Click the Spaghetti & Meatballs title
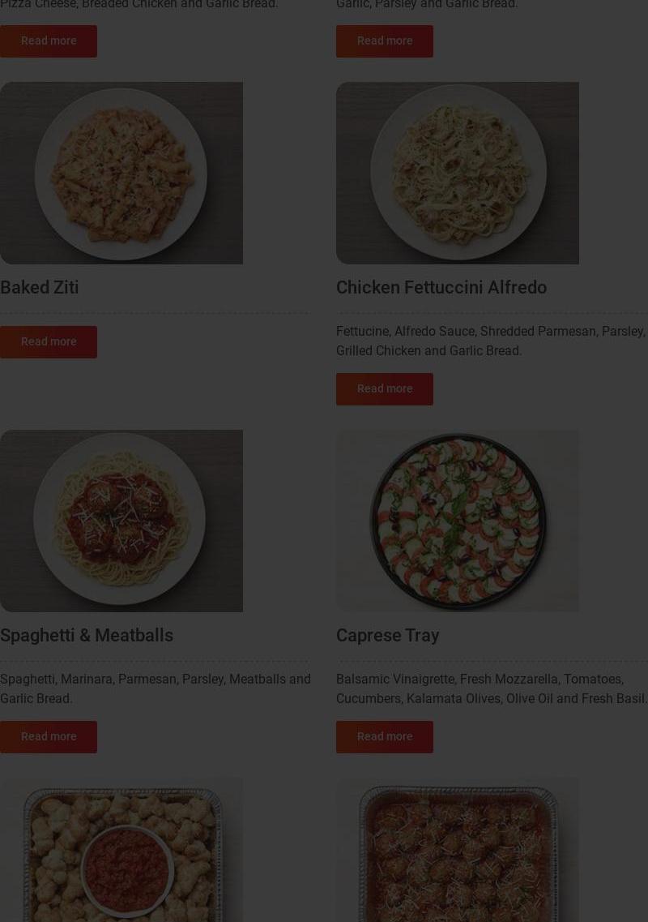Viewport: 648px width, 922px height. coord(87,636)
